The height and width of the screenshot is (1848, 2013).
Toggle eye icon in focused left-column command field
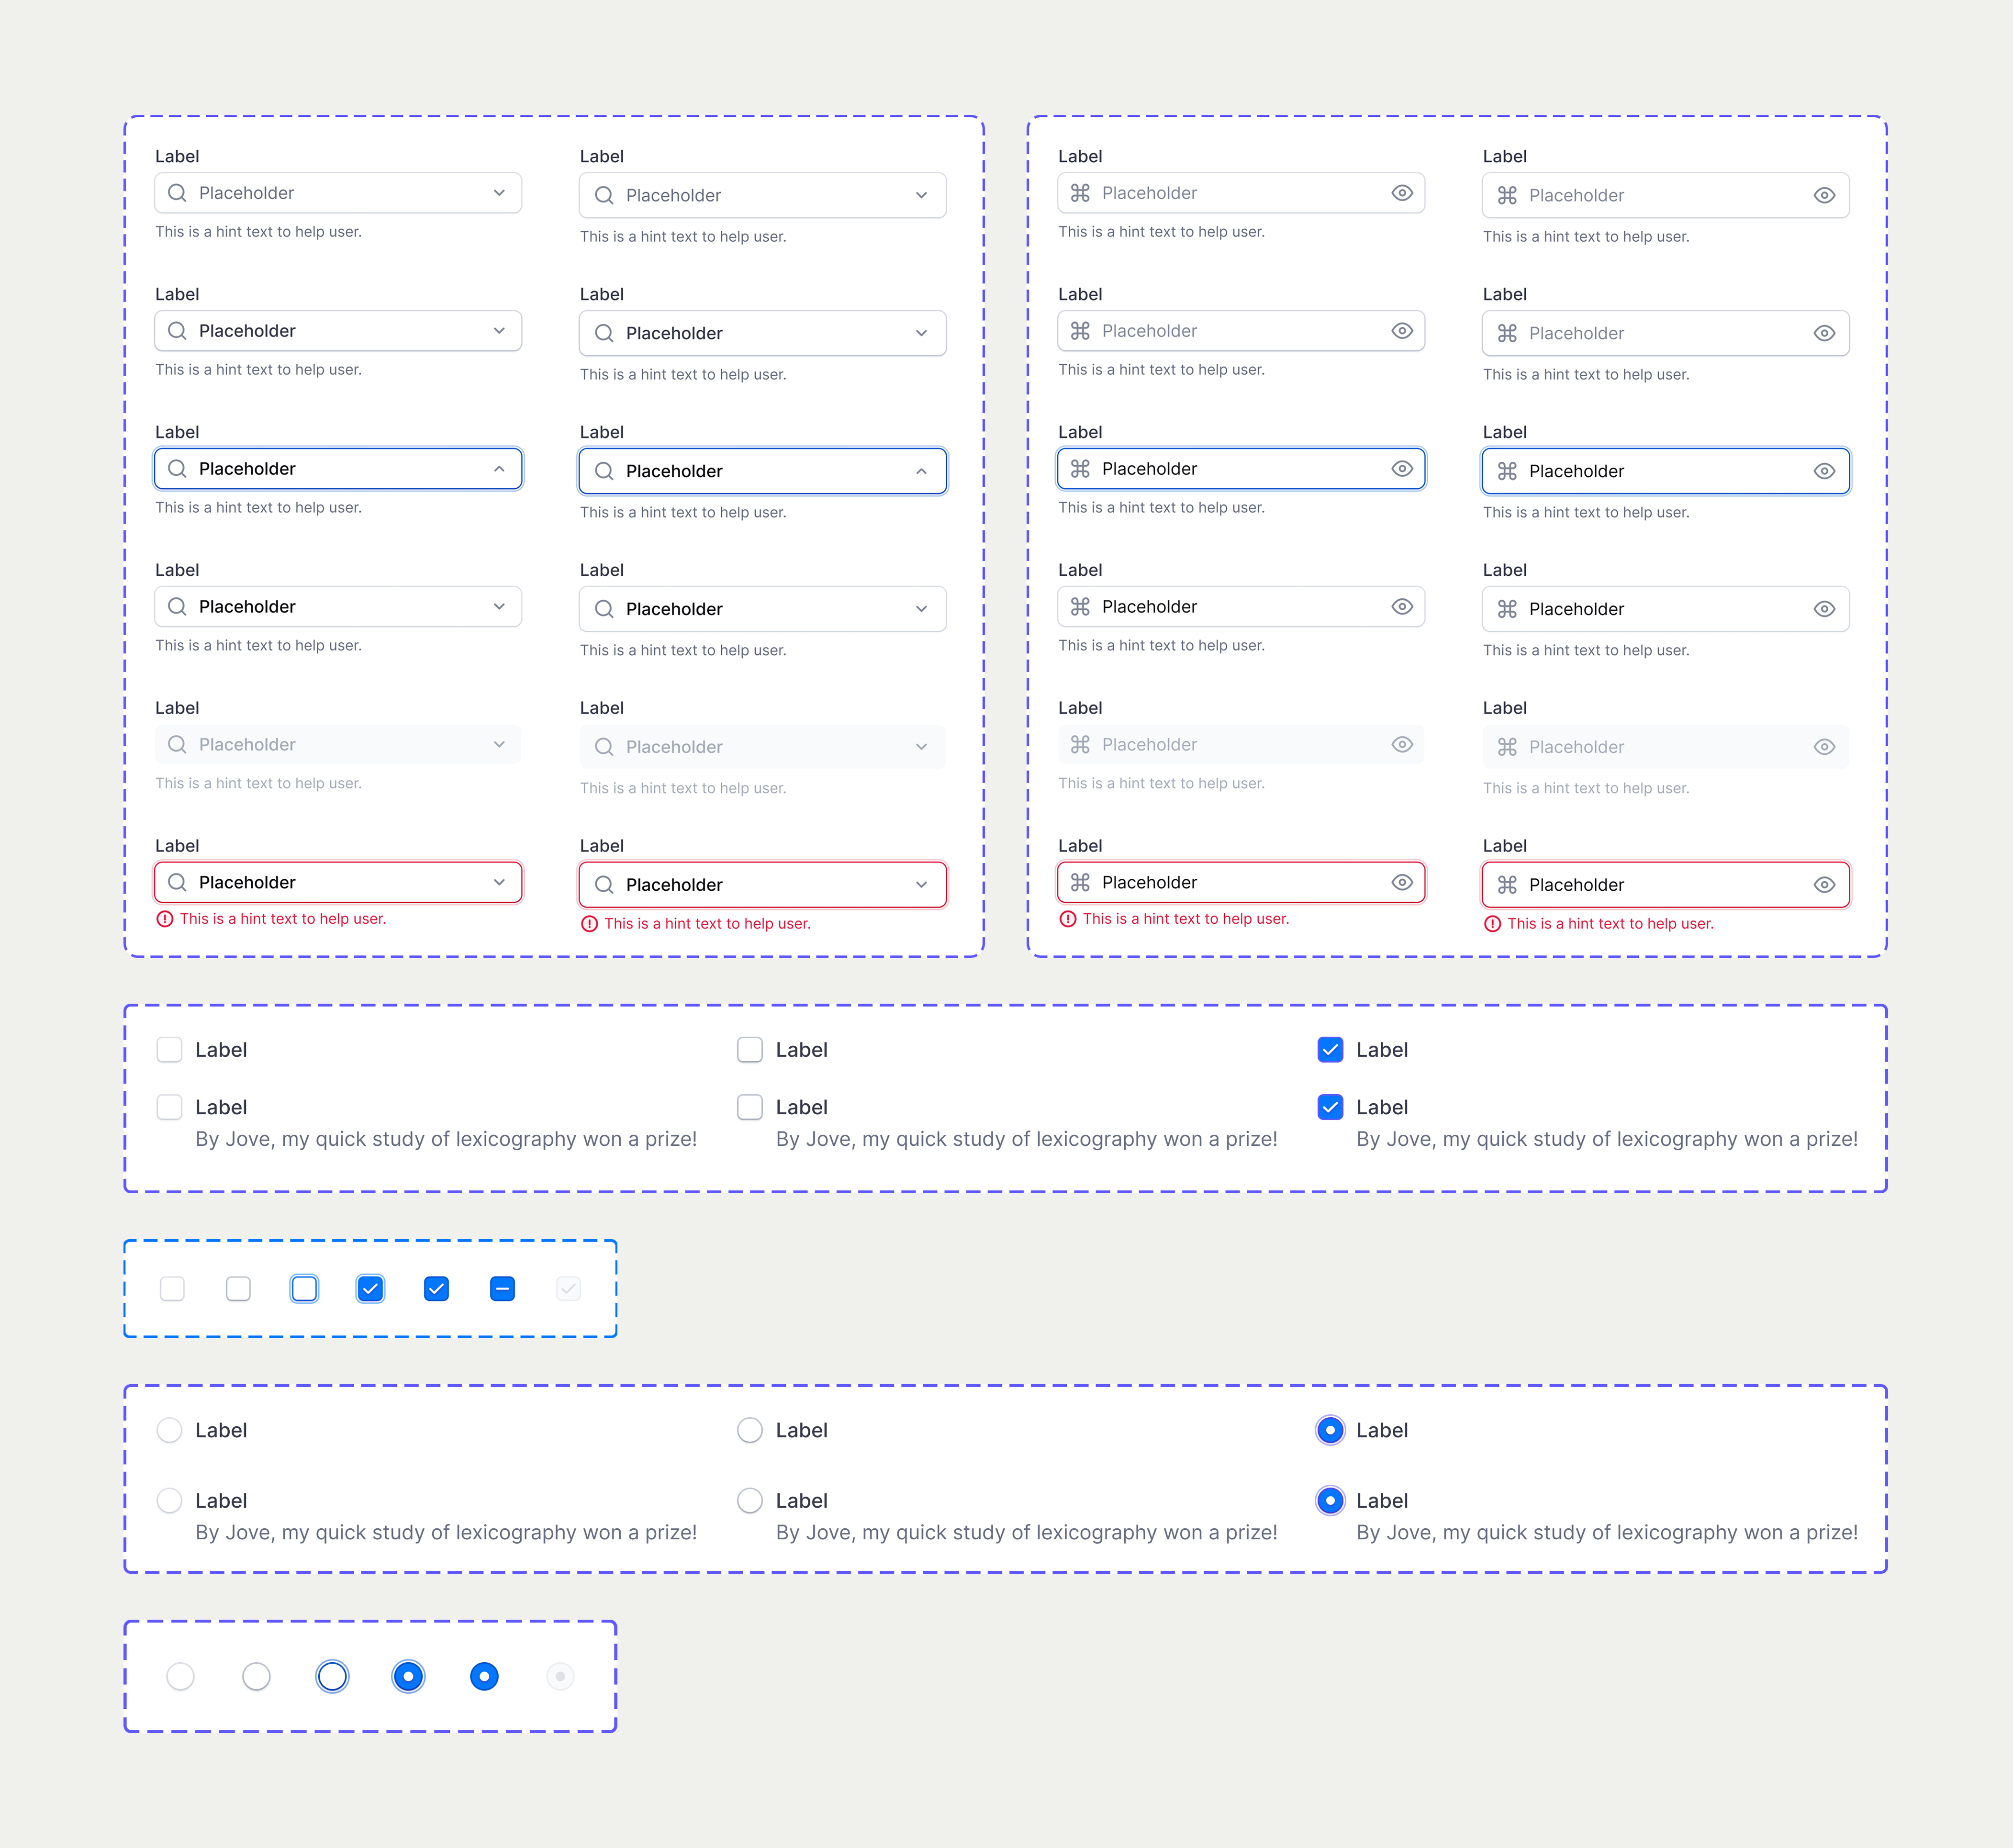1402,469
